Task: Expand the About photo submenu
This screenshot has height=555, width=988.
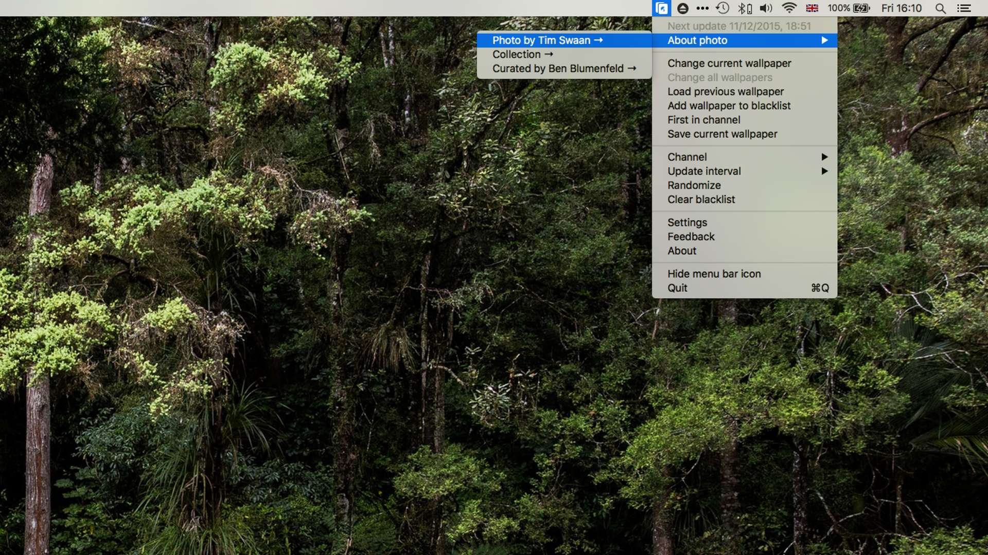Action: [x=745, y=40]
